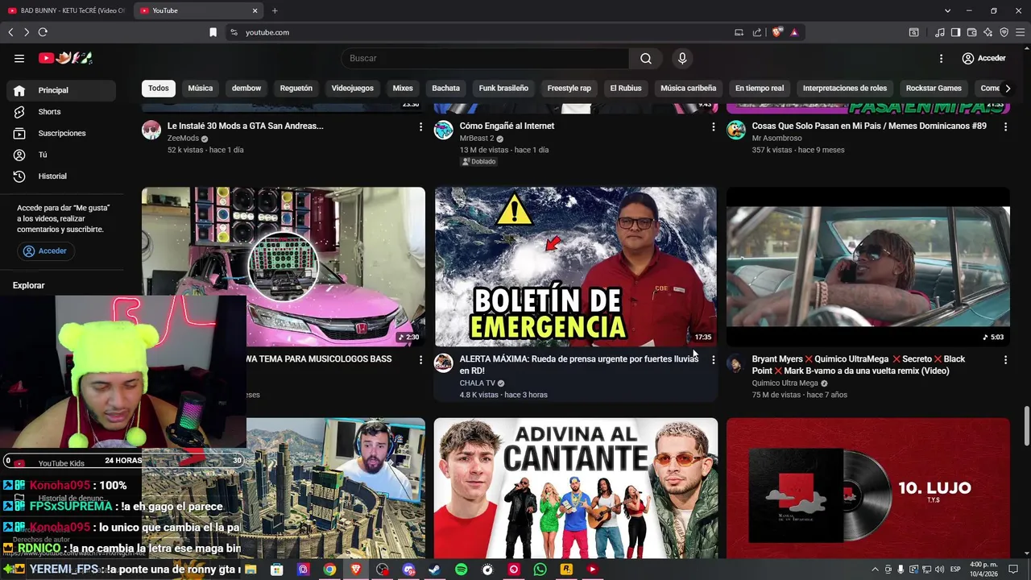Open options for Bryant Myers remix video
The width and height of the screenshot is (1031, 580).
click(1005, 359)
